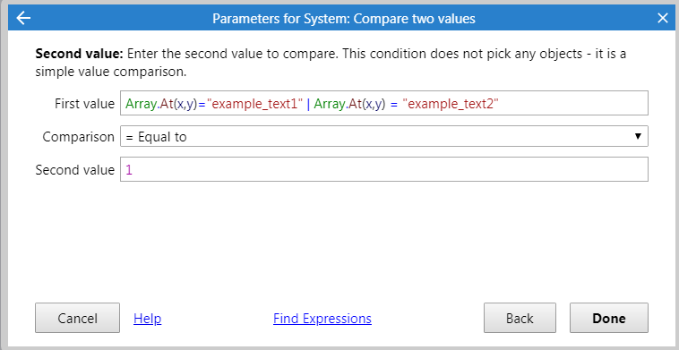
Task: Click inside the Second value field
Action: pos(384,169)
